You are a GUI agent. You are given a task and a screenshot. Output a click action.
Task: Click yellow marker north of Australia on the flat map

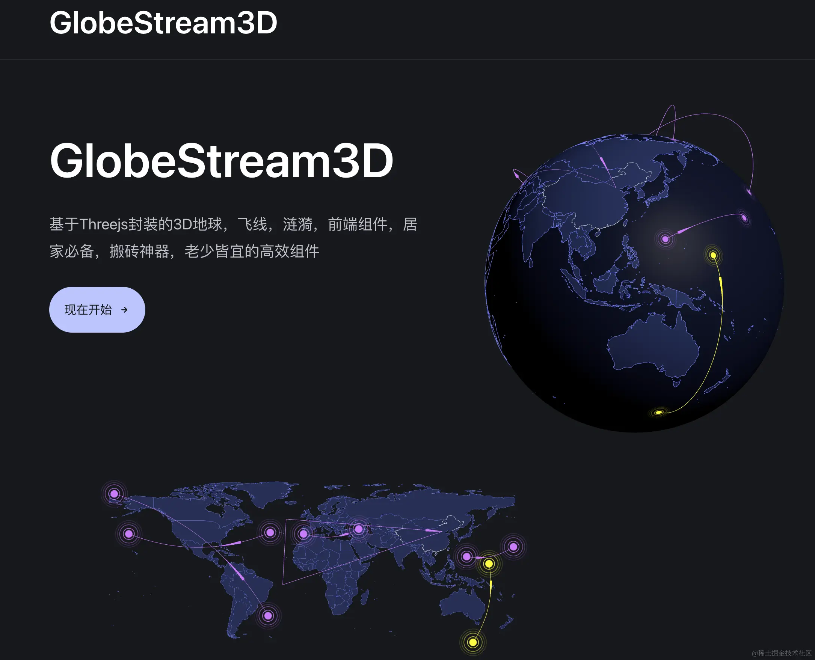point(489,564)
